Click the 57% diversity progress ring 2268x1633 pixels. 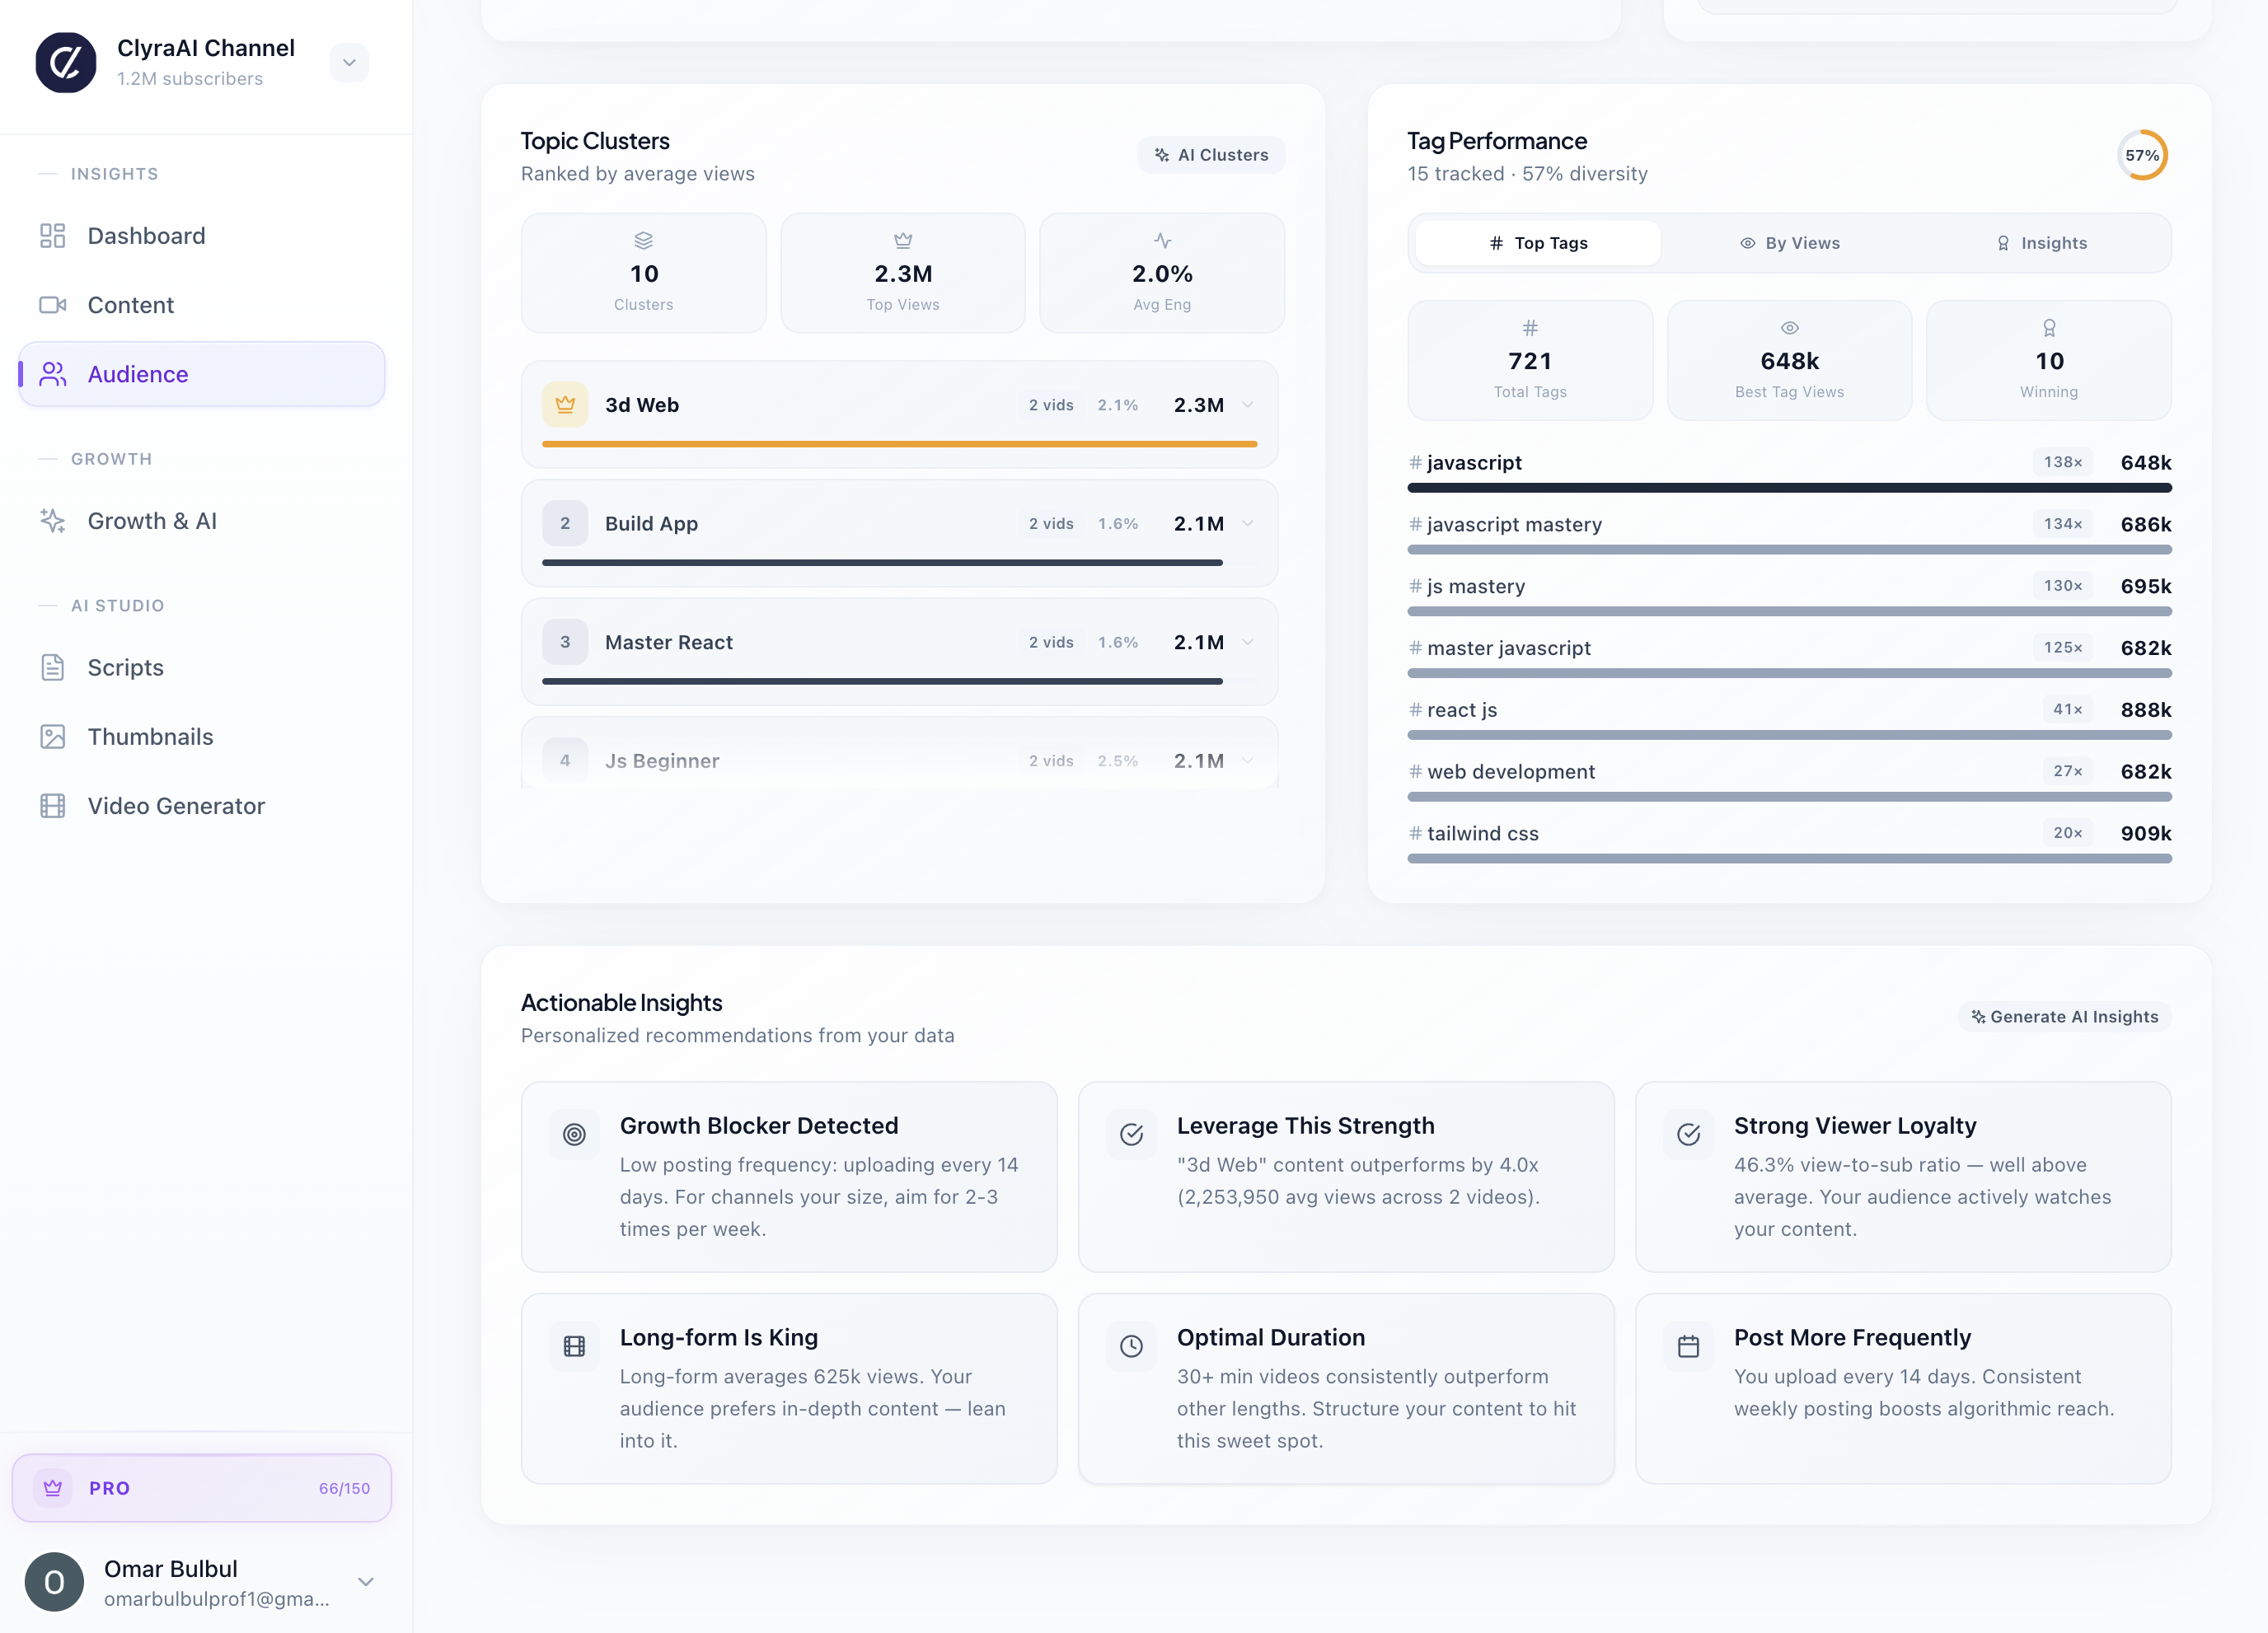(2141, 155)
